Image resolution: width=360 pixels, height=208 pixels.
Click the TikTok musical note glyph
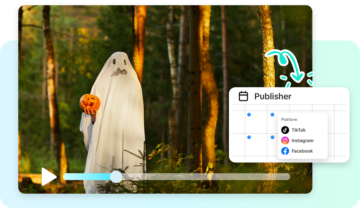tap(285, 130)
